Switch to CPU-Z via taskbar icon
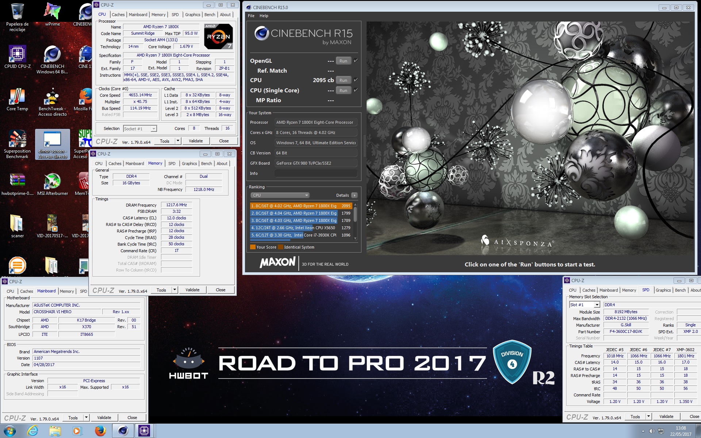701x438 pixels. click(144, 431)
